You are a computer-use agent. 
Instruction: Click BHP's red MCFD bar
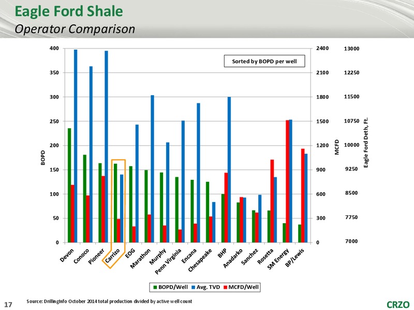click(226, 208)
